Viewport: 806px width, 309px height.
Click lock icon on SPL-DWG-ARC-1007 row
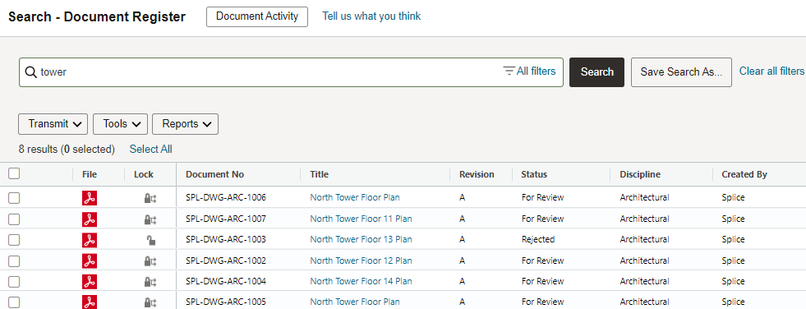click(150, 219)
